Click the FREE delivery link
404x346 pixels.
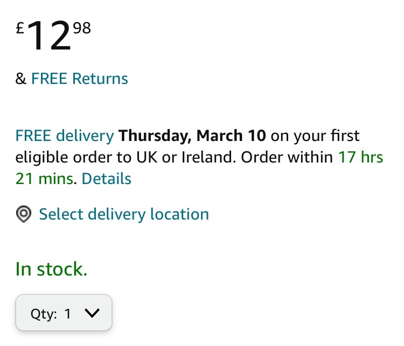65,135
